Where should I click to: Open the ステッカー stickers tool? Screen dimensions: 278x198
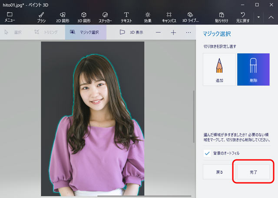click(105, 17)
